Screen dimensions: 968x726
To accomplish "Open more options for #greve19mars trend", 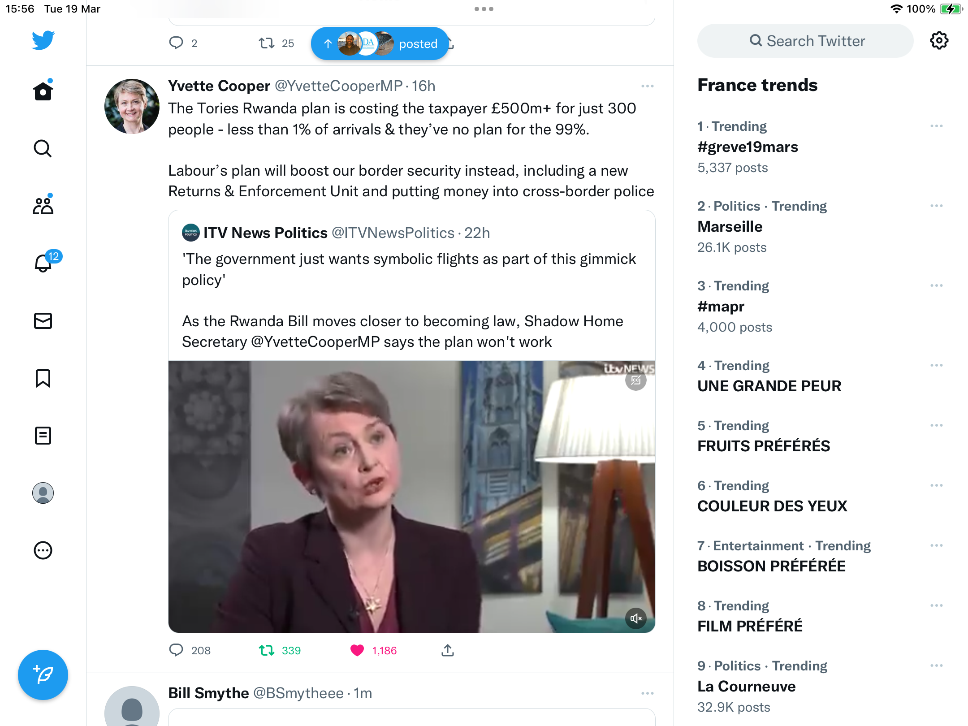I will click(937, 126).
